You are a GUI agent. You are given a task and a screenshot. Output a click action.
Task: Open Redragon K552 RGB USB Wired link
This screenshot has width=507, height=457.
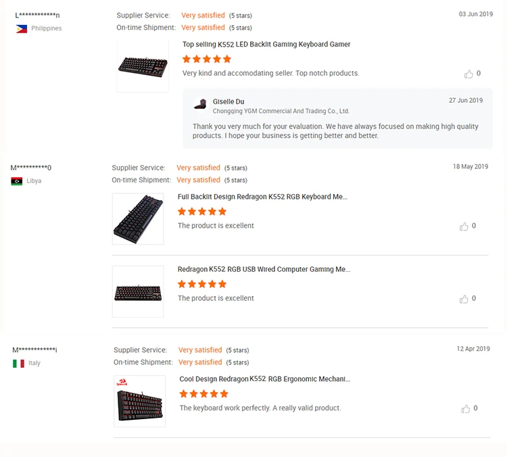coord(264,269)
